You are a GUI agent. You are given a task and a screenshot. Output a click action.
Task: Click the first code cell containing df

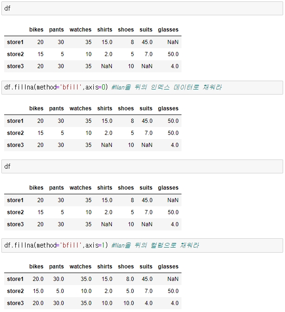pyautogui.click(x=142, y=8)
